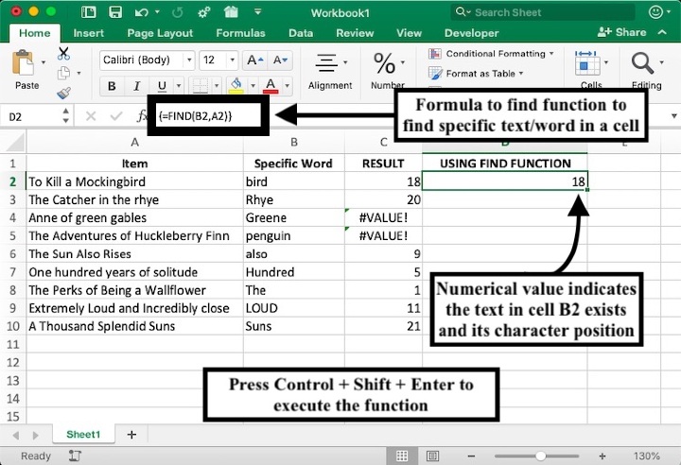Select cell containing Greene

[x=294, y=217]
